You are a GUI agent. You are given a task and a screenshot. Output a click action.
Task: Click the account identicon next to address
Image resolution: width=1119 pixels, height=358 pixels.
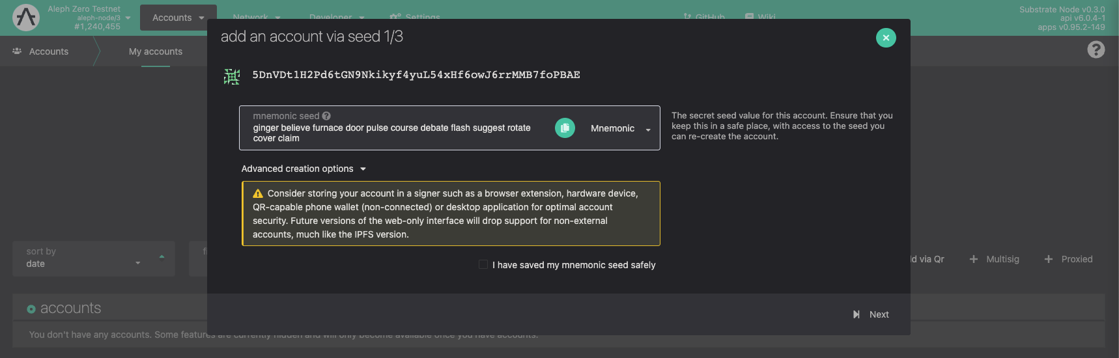click(232, 76)
